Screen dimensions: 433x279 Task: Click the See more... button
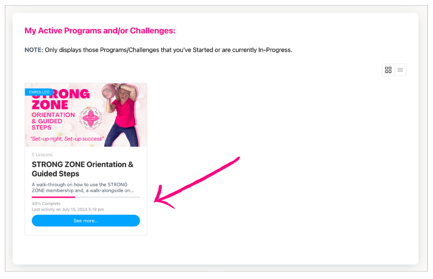point(86,221)
